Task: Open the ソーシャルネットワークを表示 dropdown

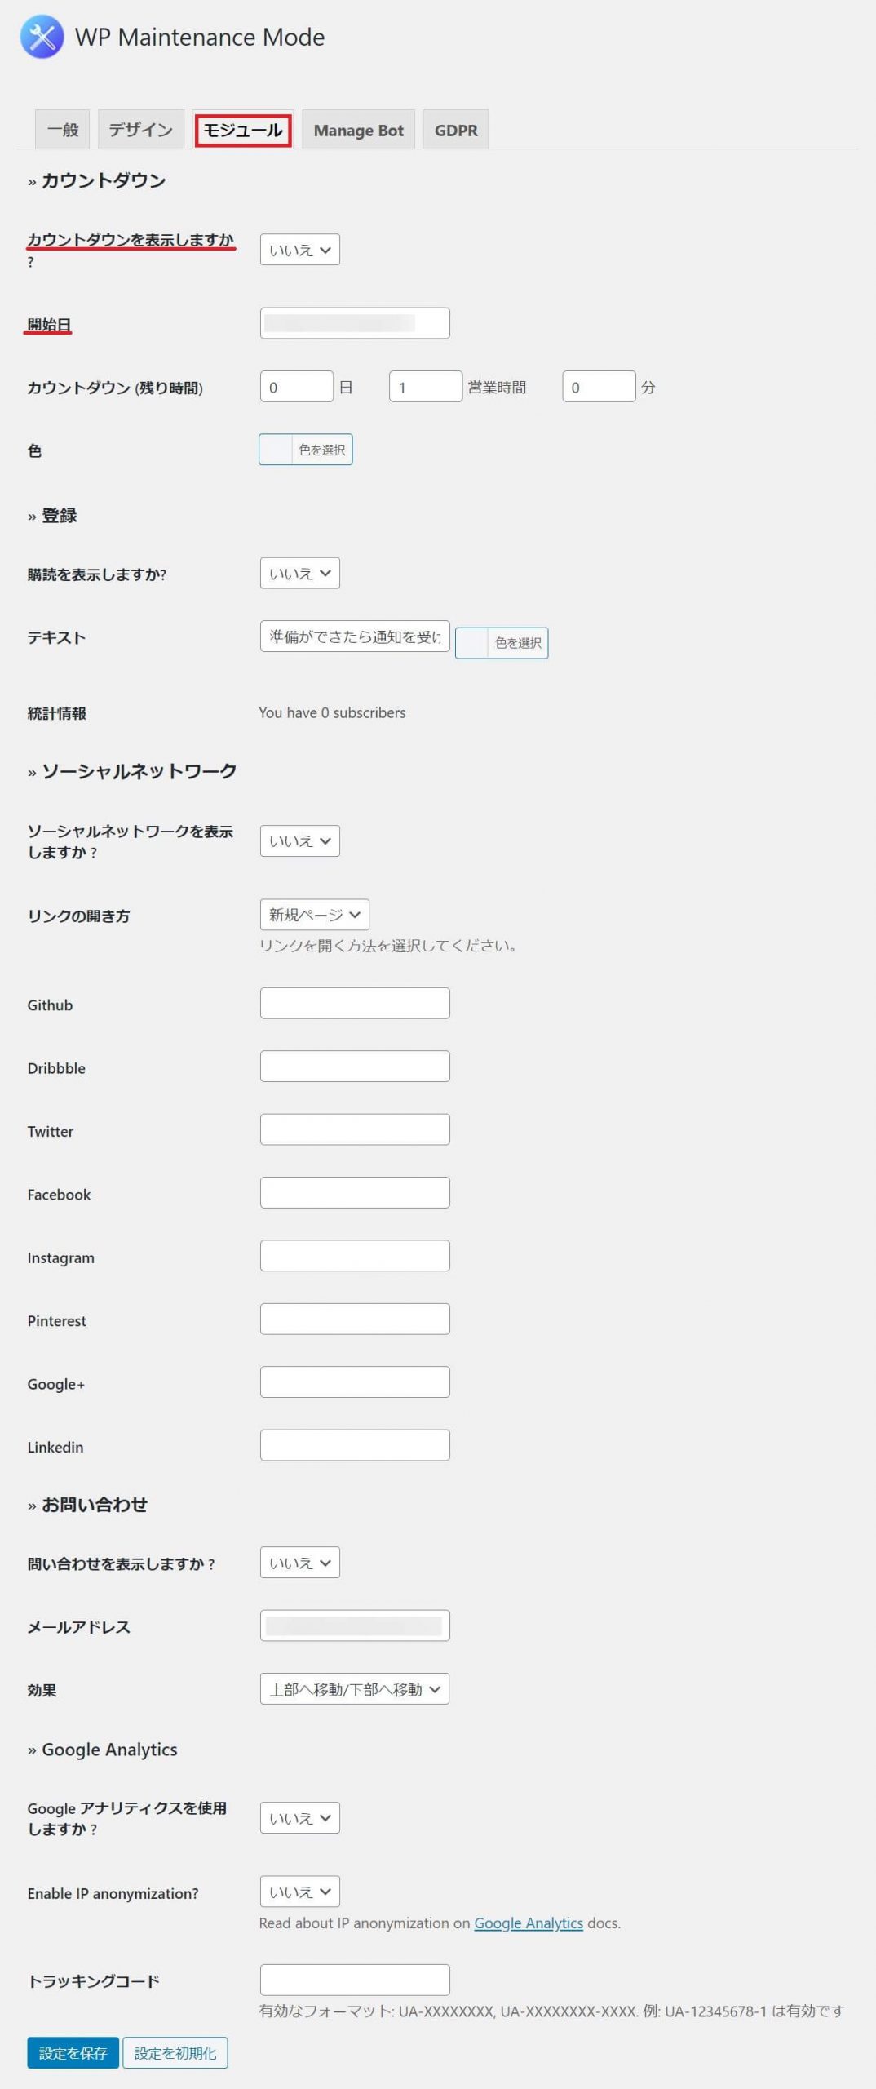Action: pyautogui.click(x=299, y=841)
